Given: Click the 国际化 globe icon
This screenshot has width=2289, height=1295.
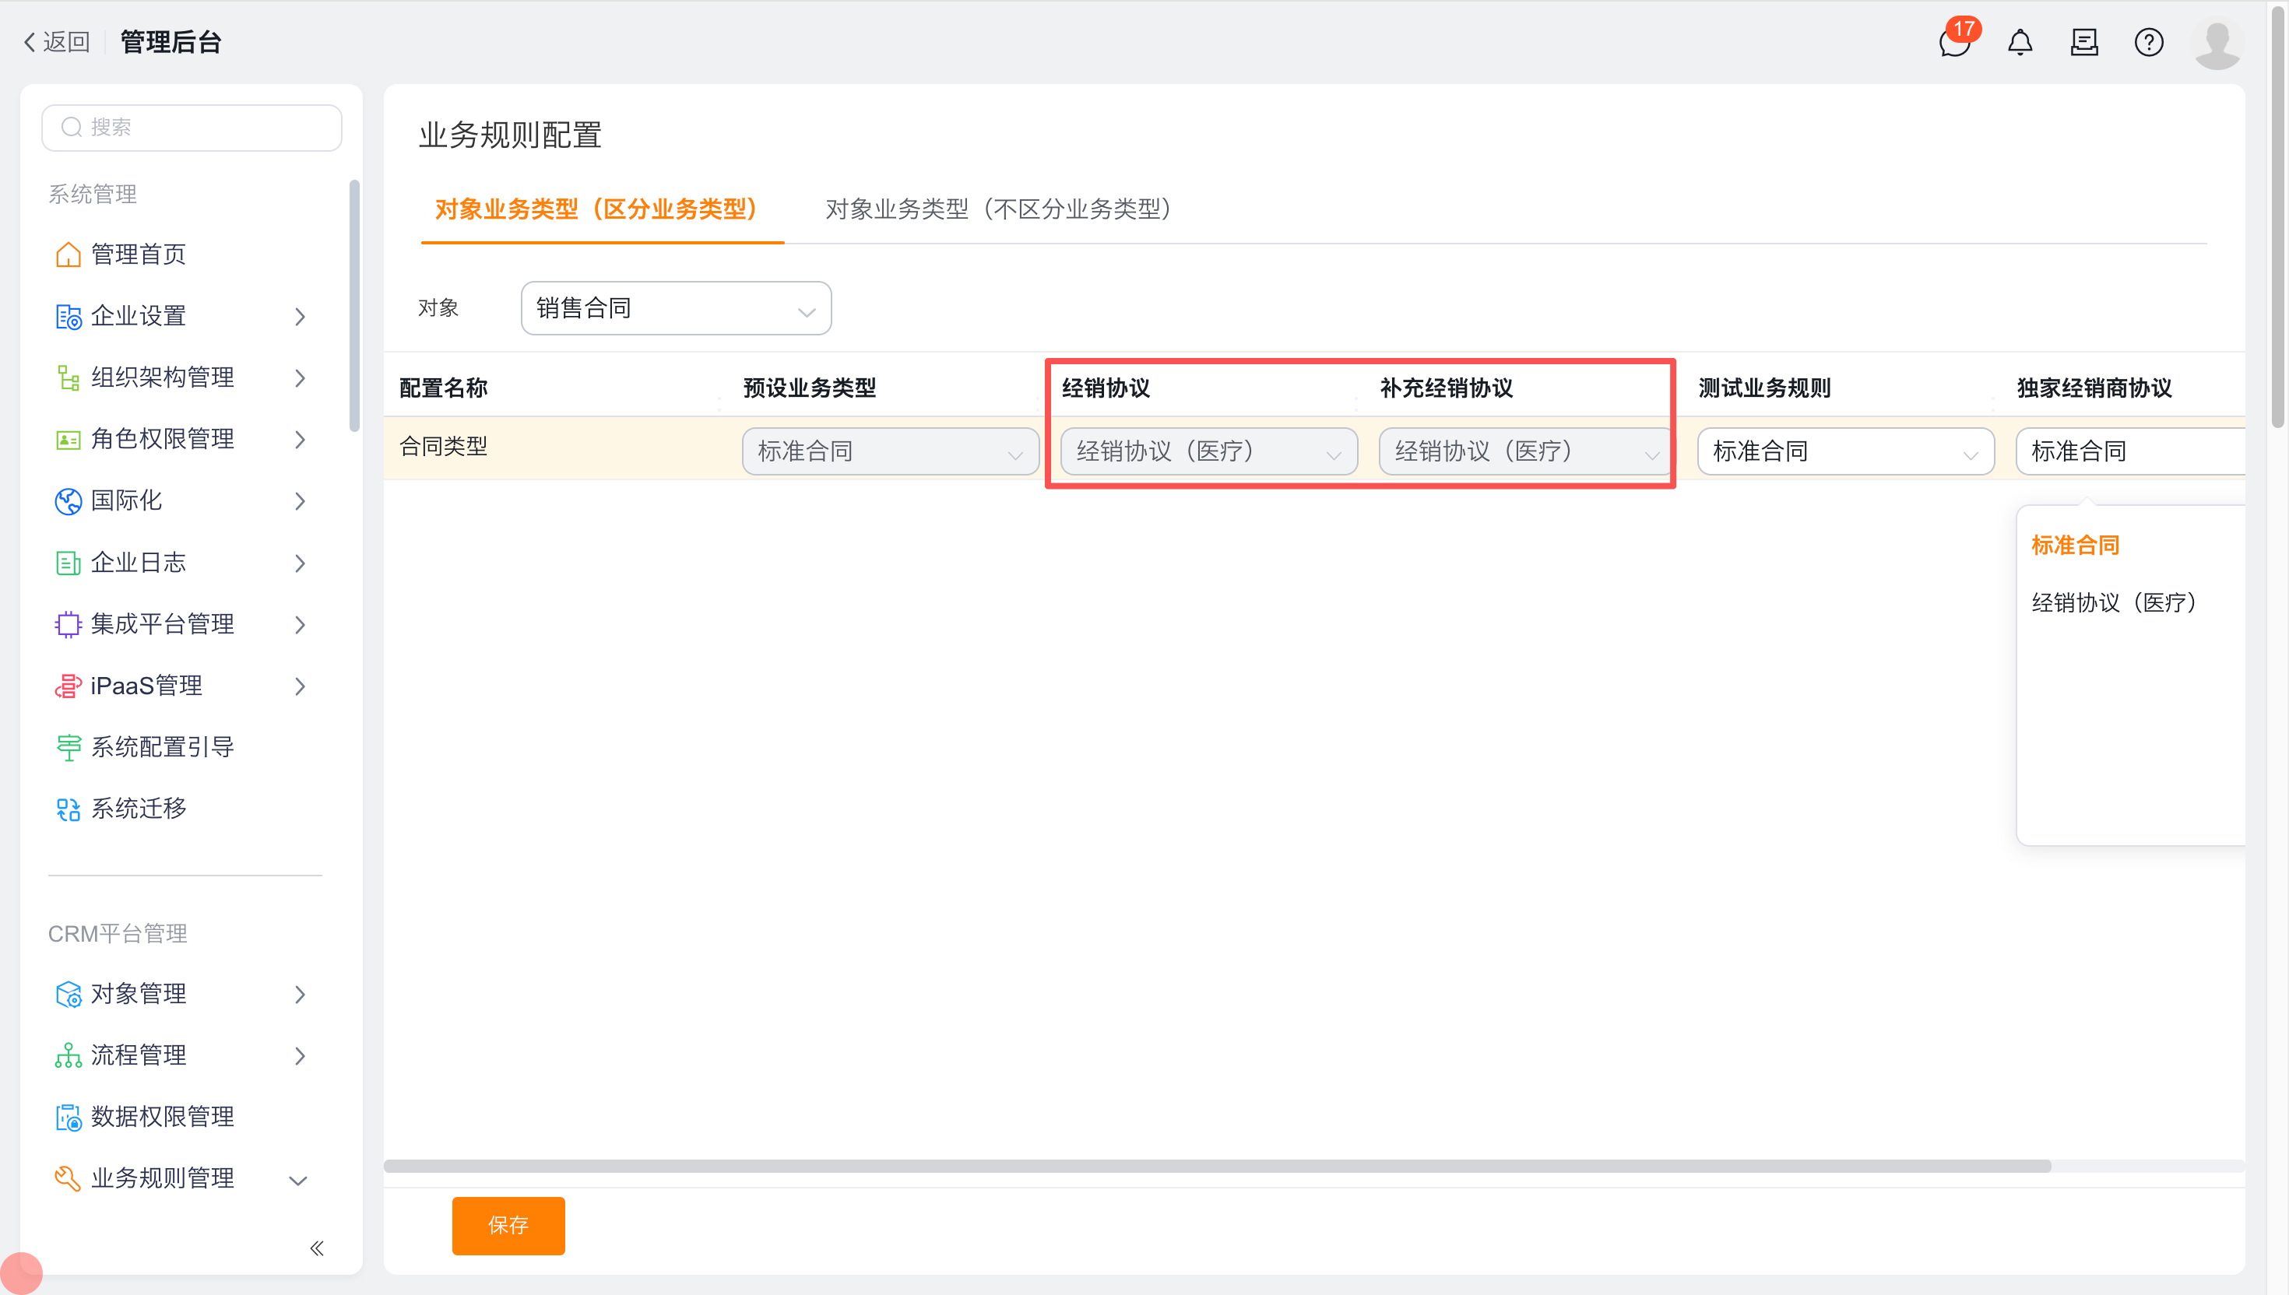Looking at the screenshot, I should coord(68,502).
